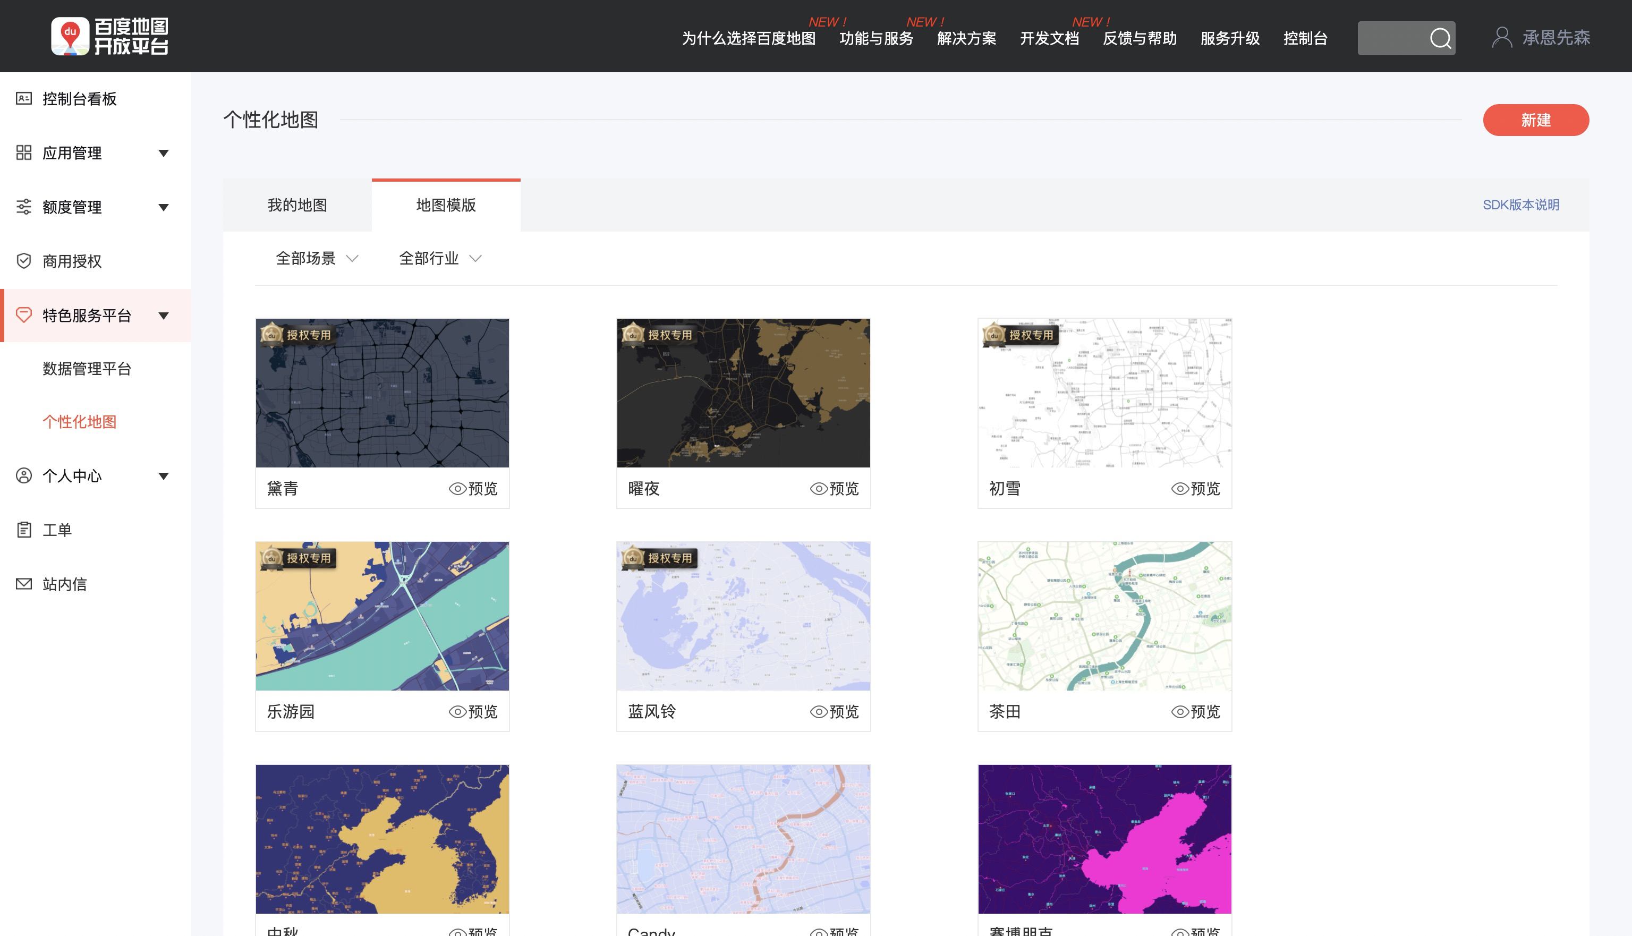Screen dimensions: 1632x936
Task: Click the eye preview for 黛青
Action: 457,489
